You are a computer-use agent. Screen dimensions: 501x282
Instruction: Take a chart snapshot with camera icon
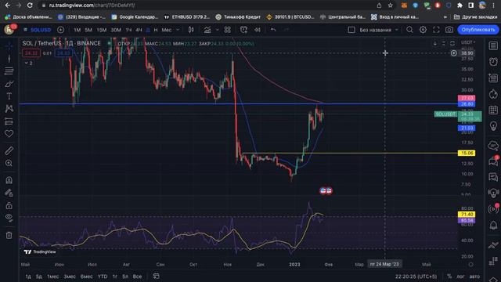click(x=449, y=30)
